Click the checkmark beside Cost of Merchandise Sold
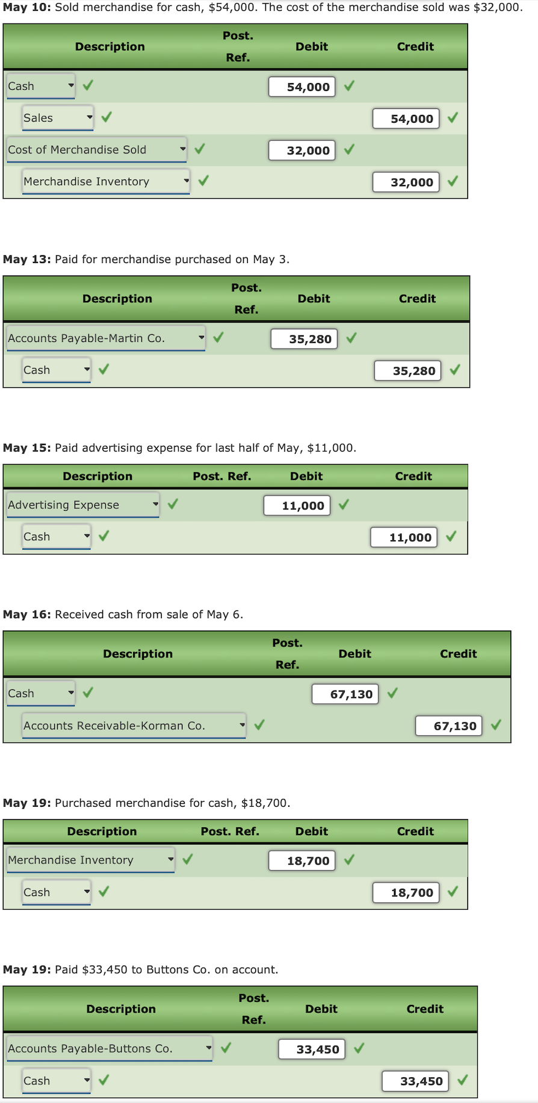Image resolution: width=538 pixels, height=1103 pixels. 199,150
